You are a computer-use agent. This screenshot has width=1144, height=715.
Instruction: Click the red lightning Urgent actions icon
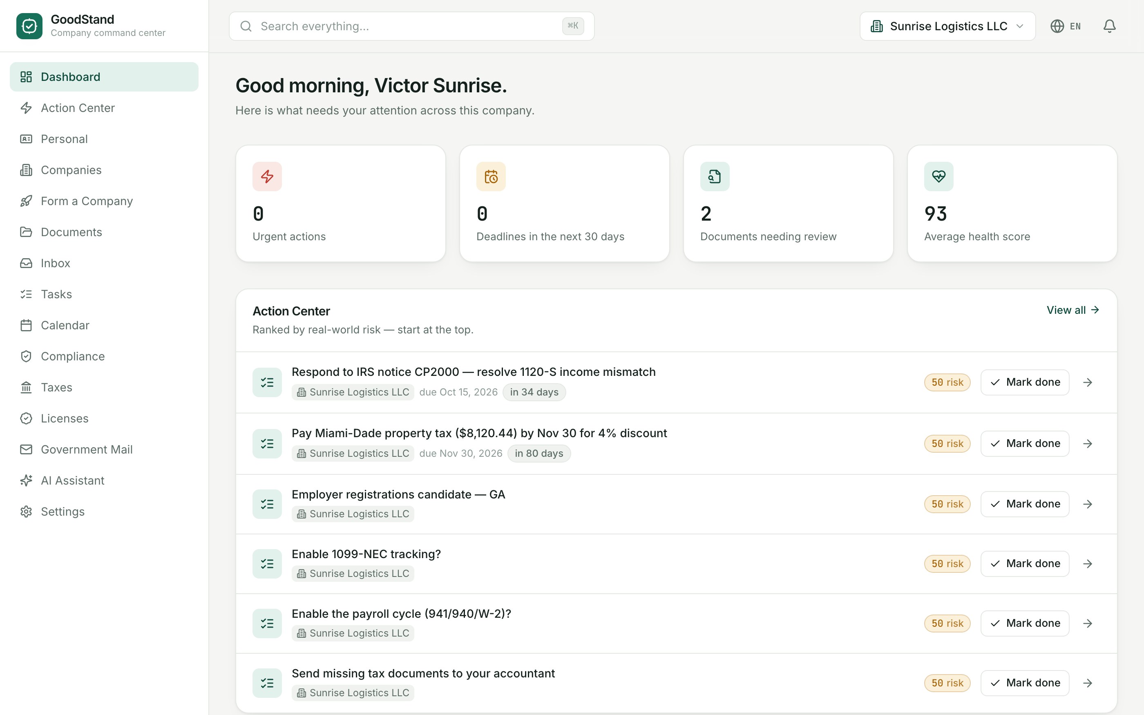(x=267, y=177)
